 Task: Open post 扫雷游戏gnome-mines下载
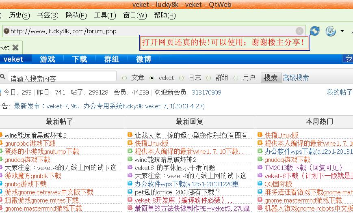pyautogui.click(x=42, y=200)
